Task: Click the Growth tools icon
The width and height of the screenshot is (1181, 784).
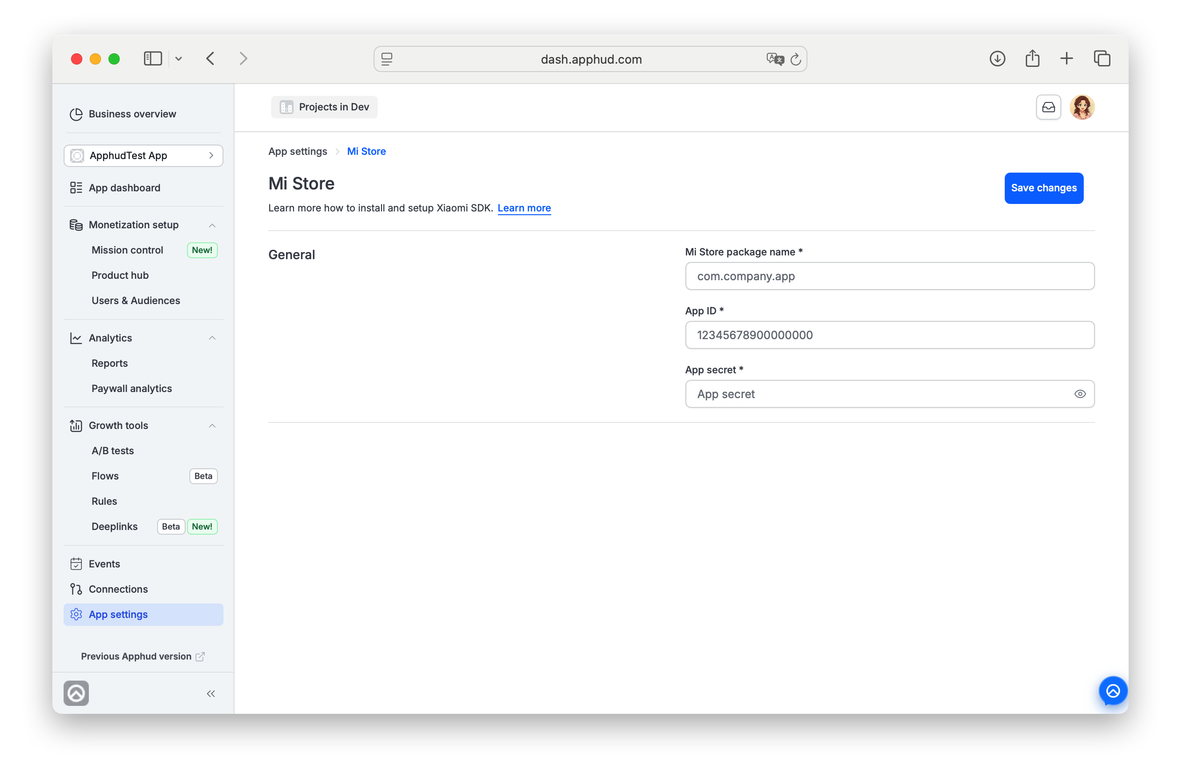Action: [x=76, y=426]
